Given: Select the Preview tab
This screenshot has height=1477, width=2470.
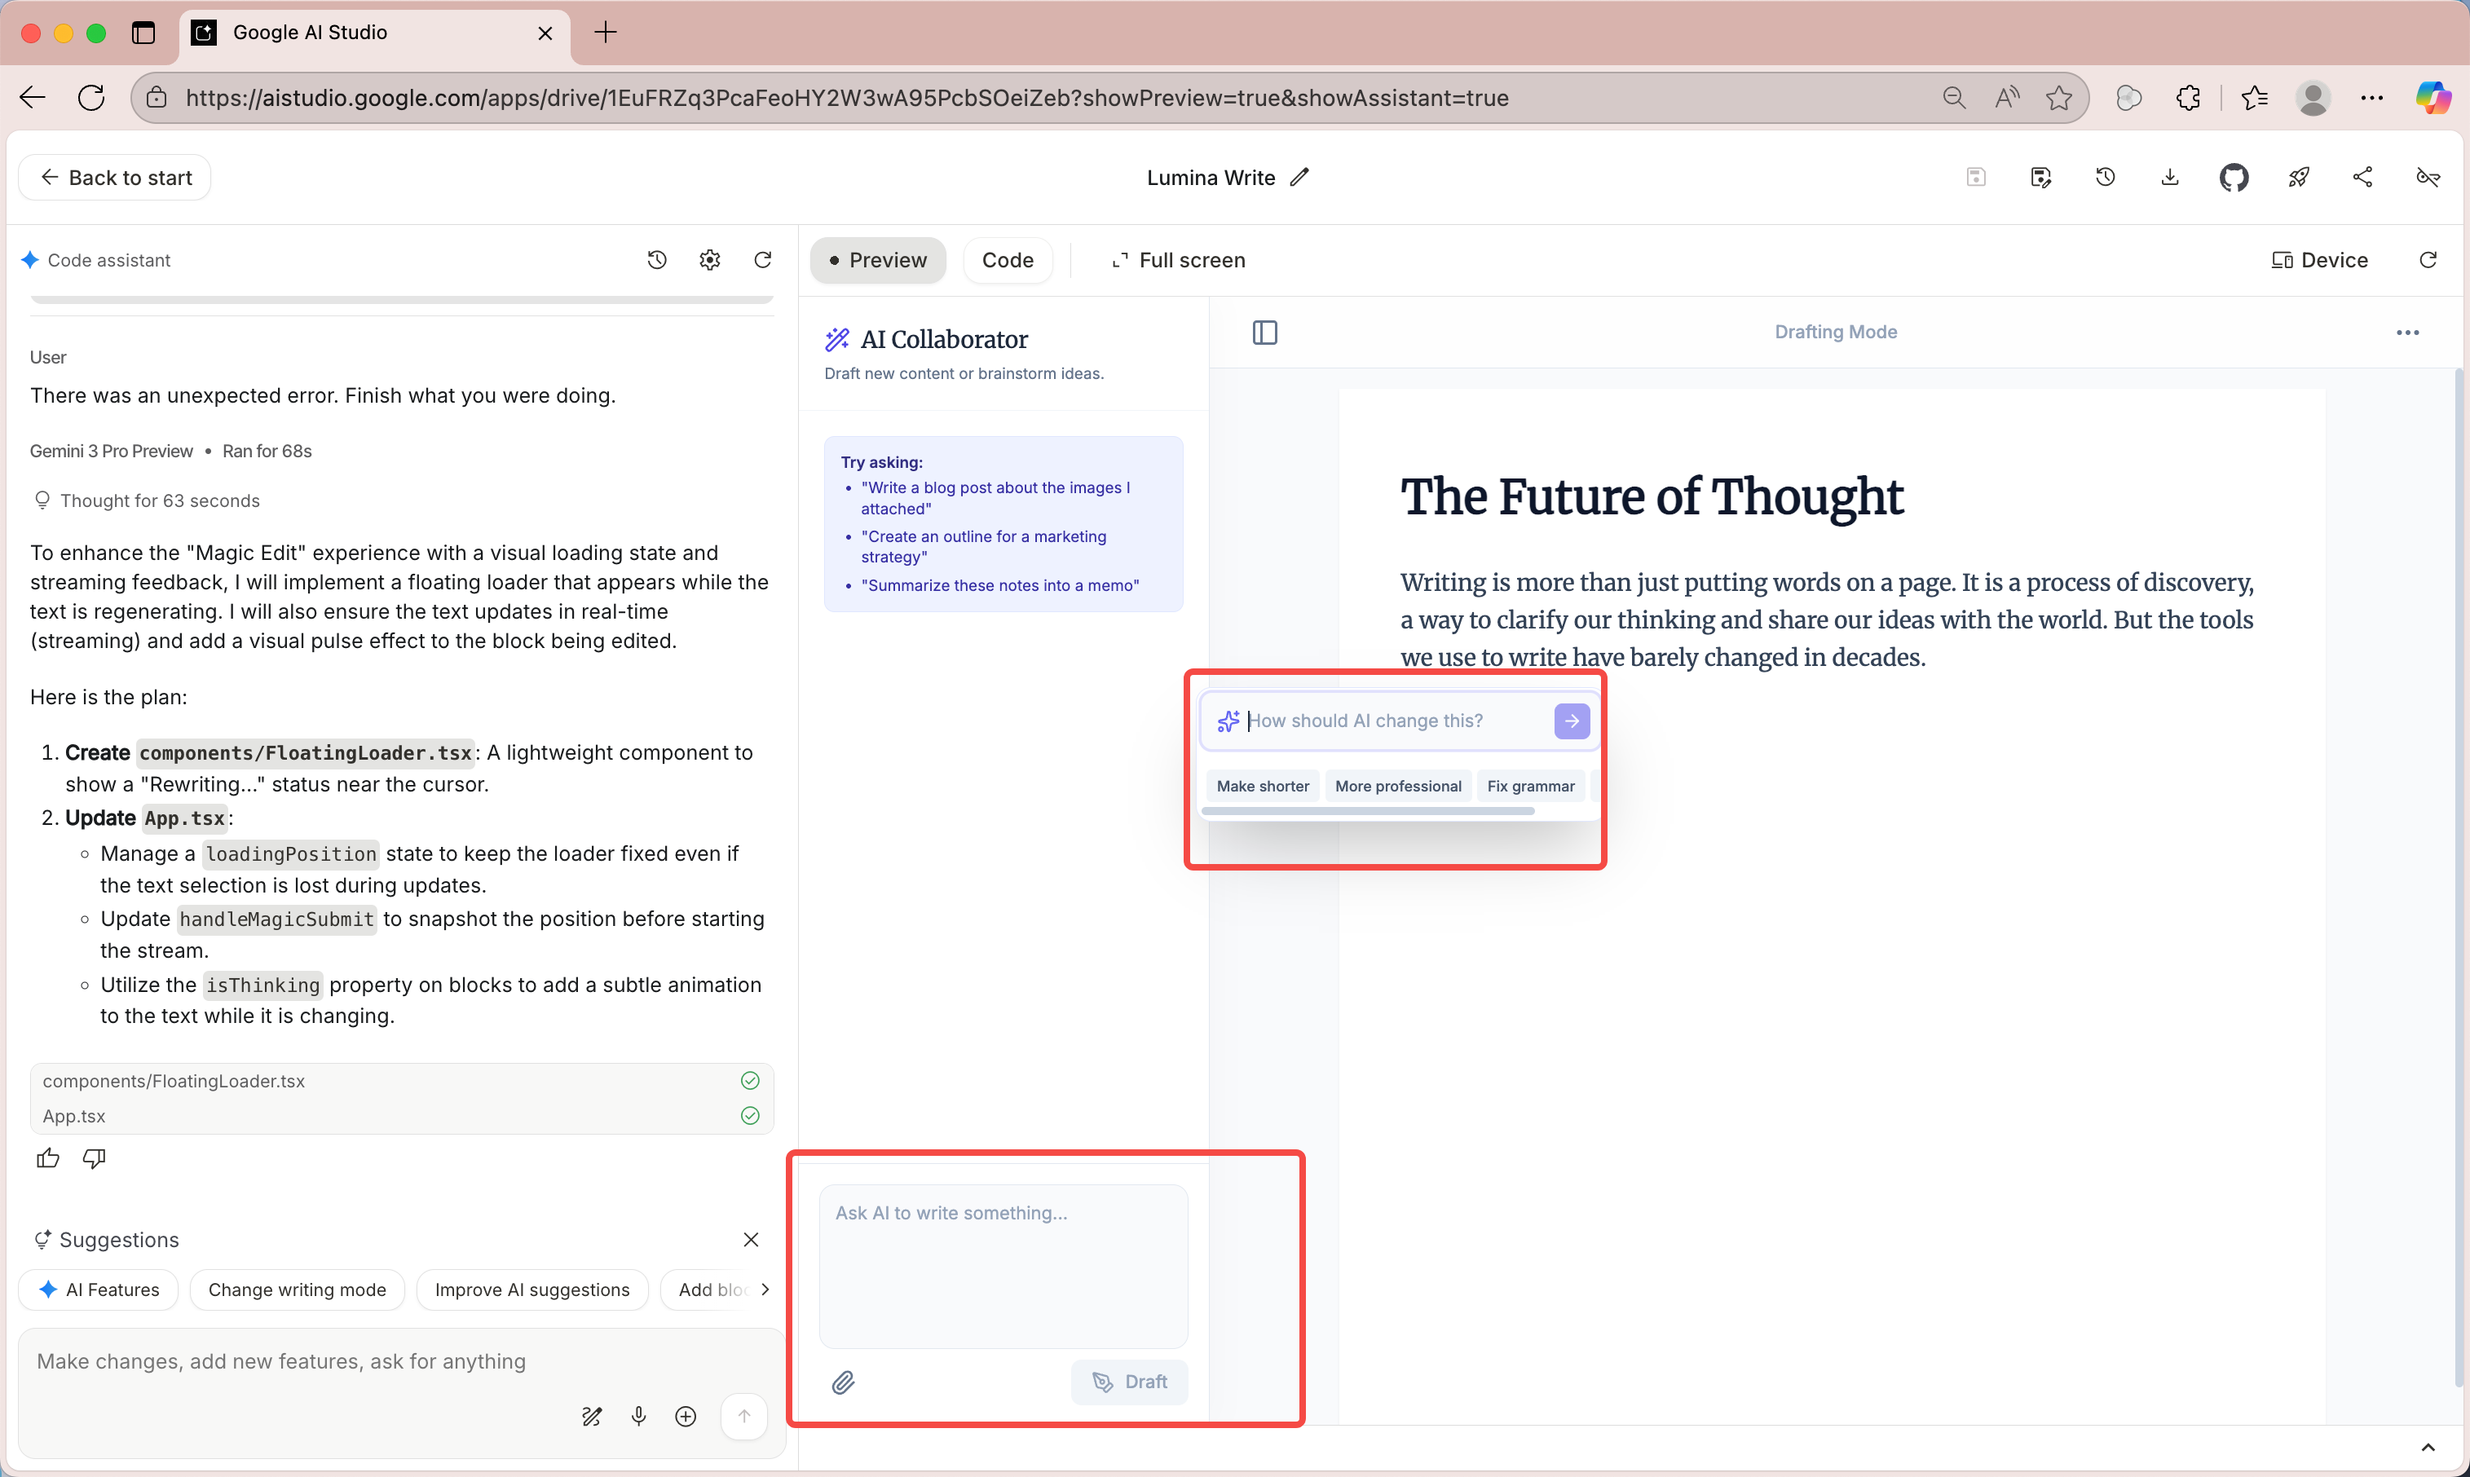Looking at the screenshot, I should (x=878, y=260).
